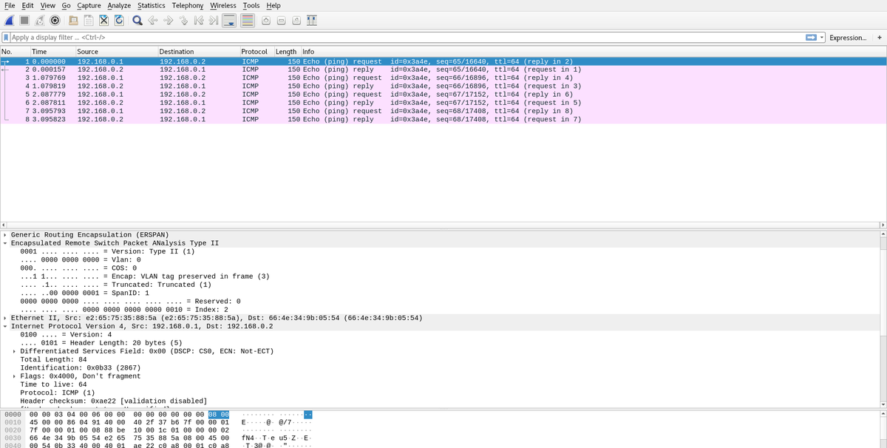Expand Generic Routing Encapsulation (ERSPAN)

(x=5, y=234)
